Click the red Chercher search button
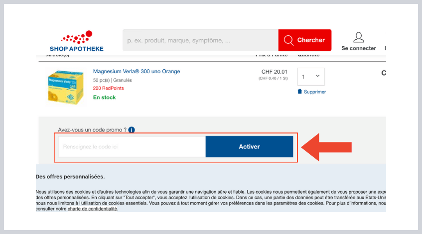The height and width of the screenshot is (234, 422). coord(304,40)
